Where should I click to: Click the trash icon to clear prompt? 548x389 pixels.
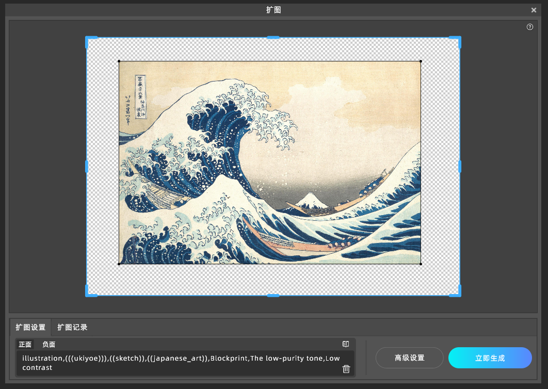pos(346,369)
